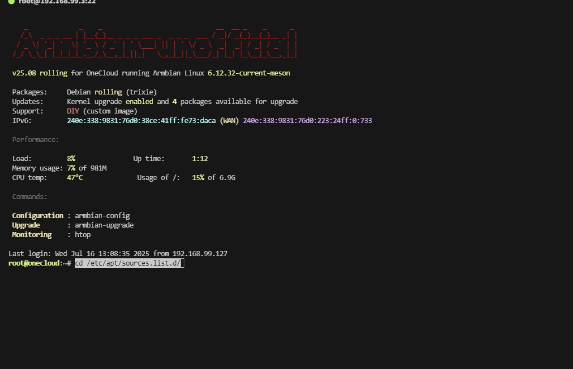Click the green connection status dot
The image size is (573, 369).
tap(11, 2)
